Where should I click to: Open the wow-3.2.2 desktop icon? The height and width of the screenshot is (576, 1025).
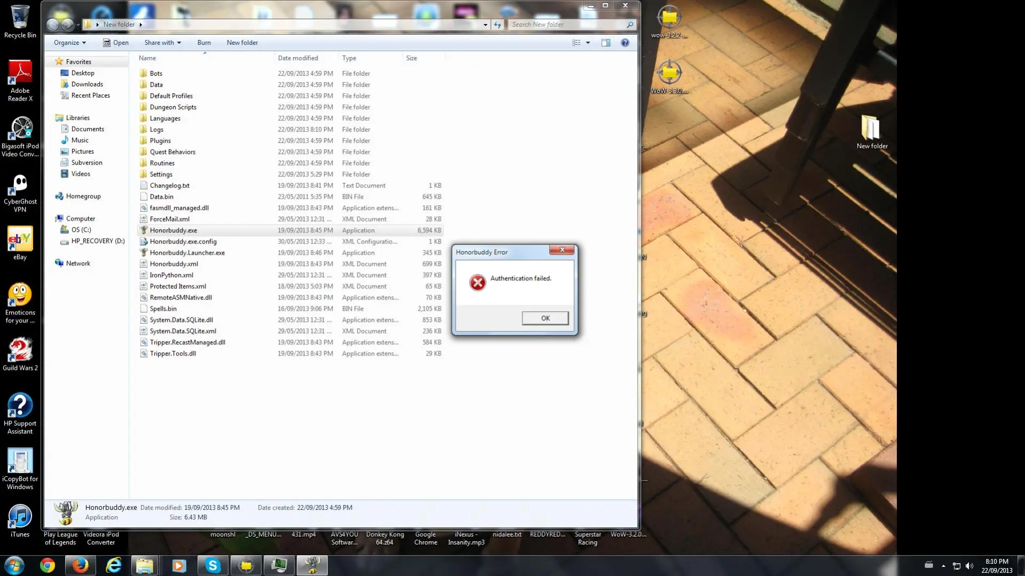669,22
